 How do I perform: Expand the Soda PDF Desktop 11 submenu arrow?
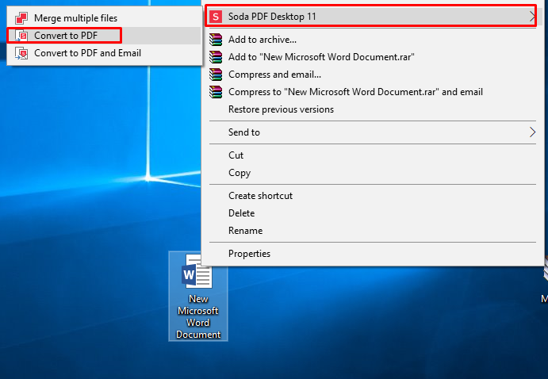coord(532,17)
